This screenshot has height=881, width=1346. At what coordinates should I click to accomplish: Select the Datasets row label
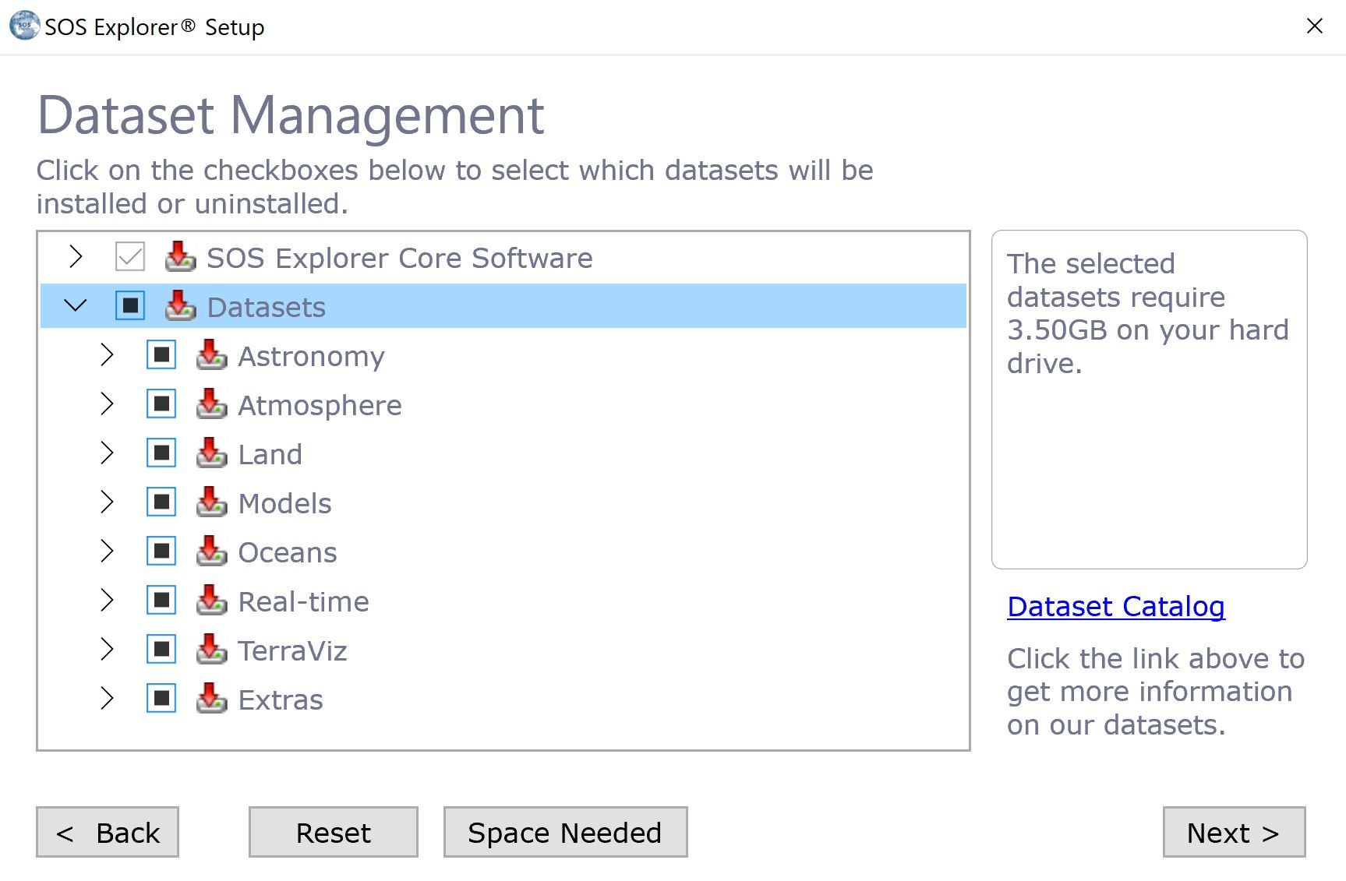tap(267, 307)
